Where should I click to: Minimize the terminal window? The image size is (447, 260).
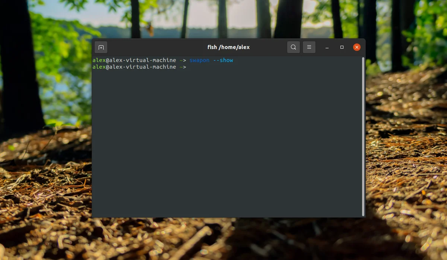327,47
